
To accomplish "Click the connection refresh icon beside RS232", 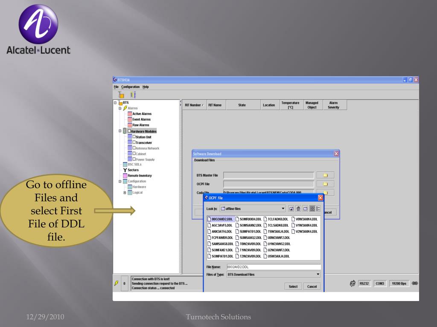I will click(353, 283).
